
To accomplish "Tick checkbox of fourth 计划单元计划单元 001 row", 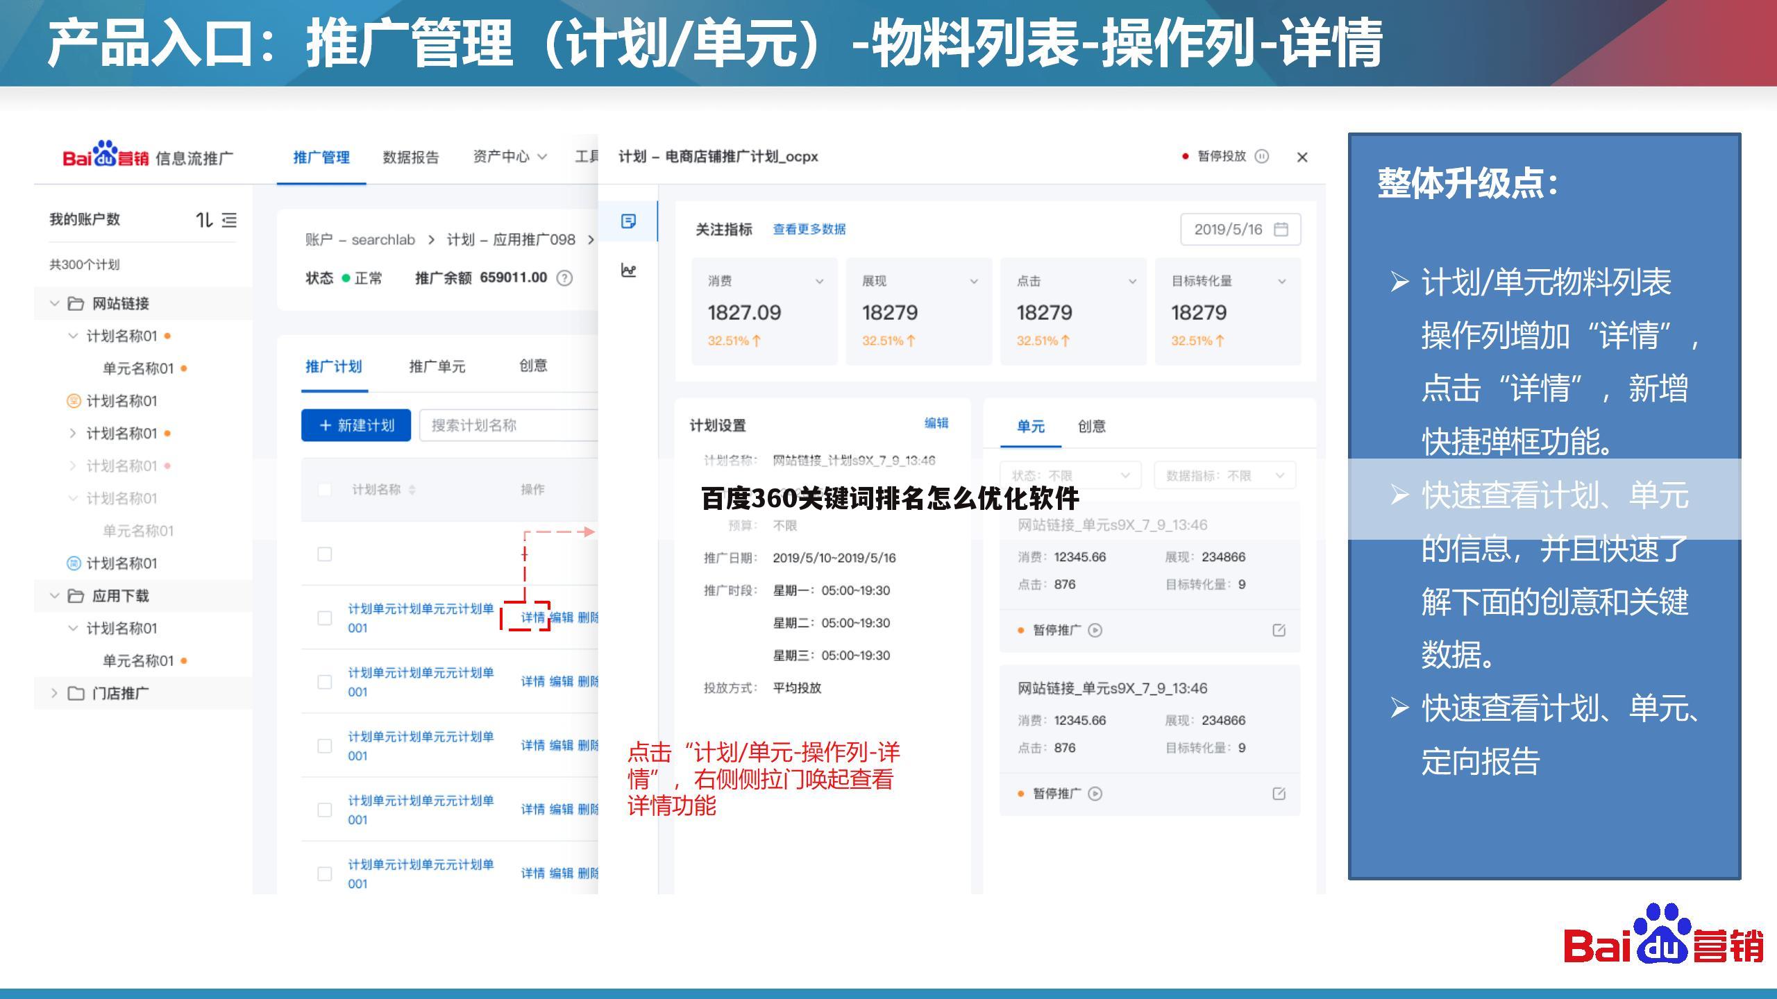I will point(324,810).
